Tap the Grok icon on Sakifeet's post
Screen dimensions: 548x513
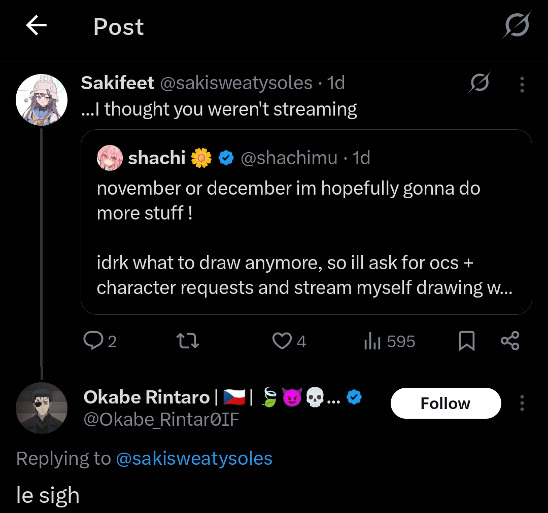(479, 83)
